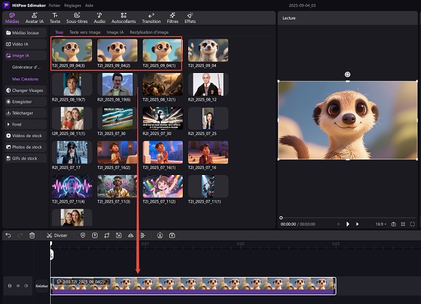Toggle track lock on the timeline track
Image resolution: width=421 pixels, height=304 pixels.
(9, 286)
